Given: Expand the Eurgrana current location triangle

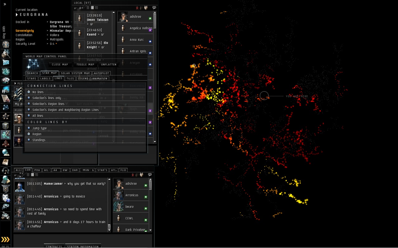Looking at the screenshot, I should click(x=17, y=15).
